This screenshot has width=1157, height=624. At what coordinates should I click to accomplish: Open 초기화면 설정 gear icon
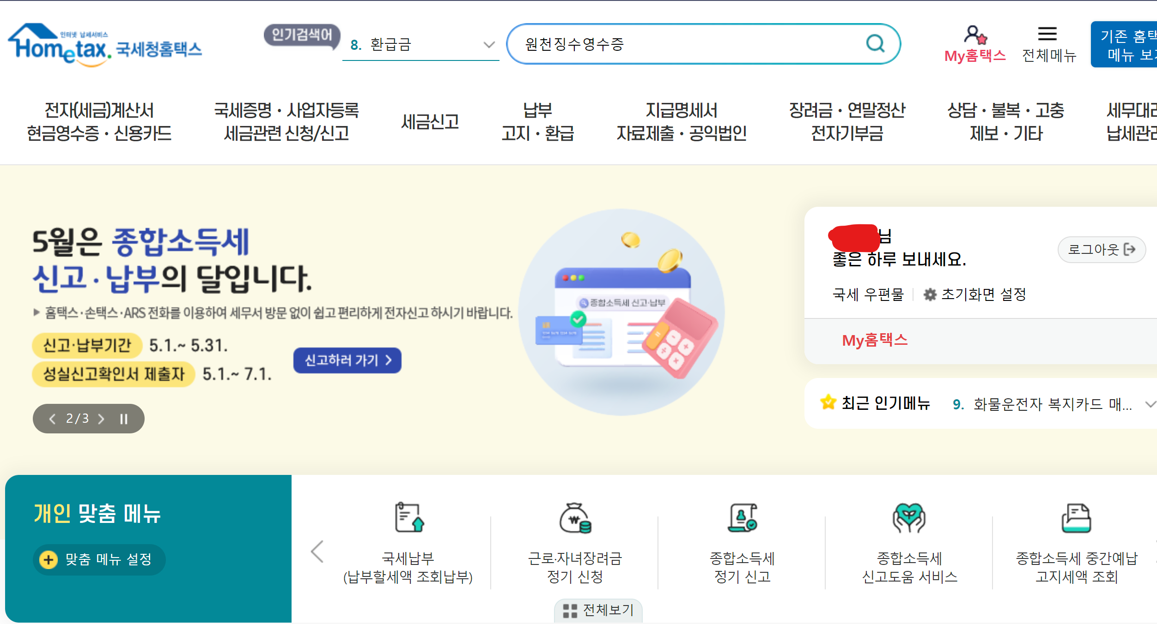pyautogui.click(x=930, y=294)
